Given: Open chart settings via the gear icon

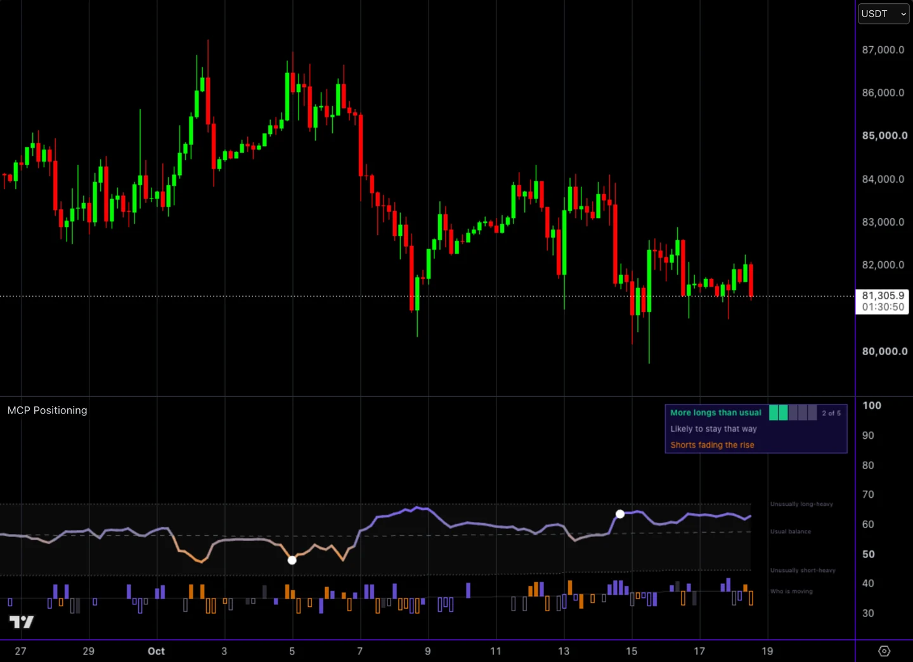Looking at the screenshot, I should [x=884, y=651].
